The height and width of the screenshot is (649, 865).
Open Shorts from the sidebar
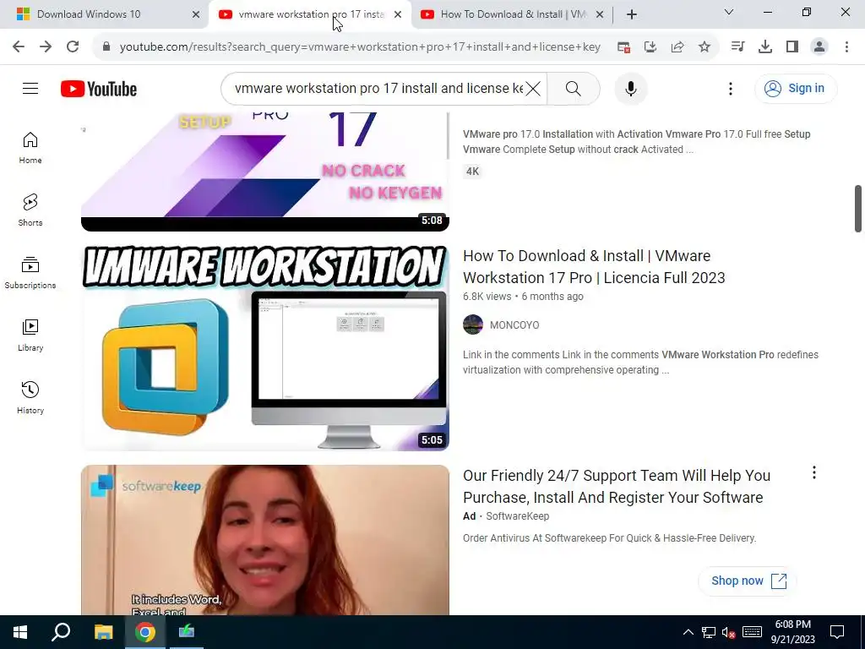30,210
